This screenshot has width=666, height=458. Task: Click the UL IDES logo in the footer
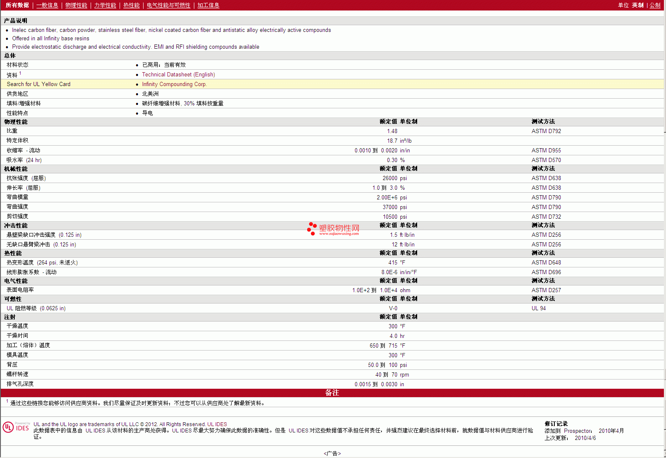[16, 427]
